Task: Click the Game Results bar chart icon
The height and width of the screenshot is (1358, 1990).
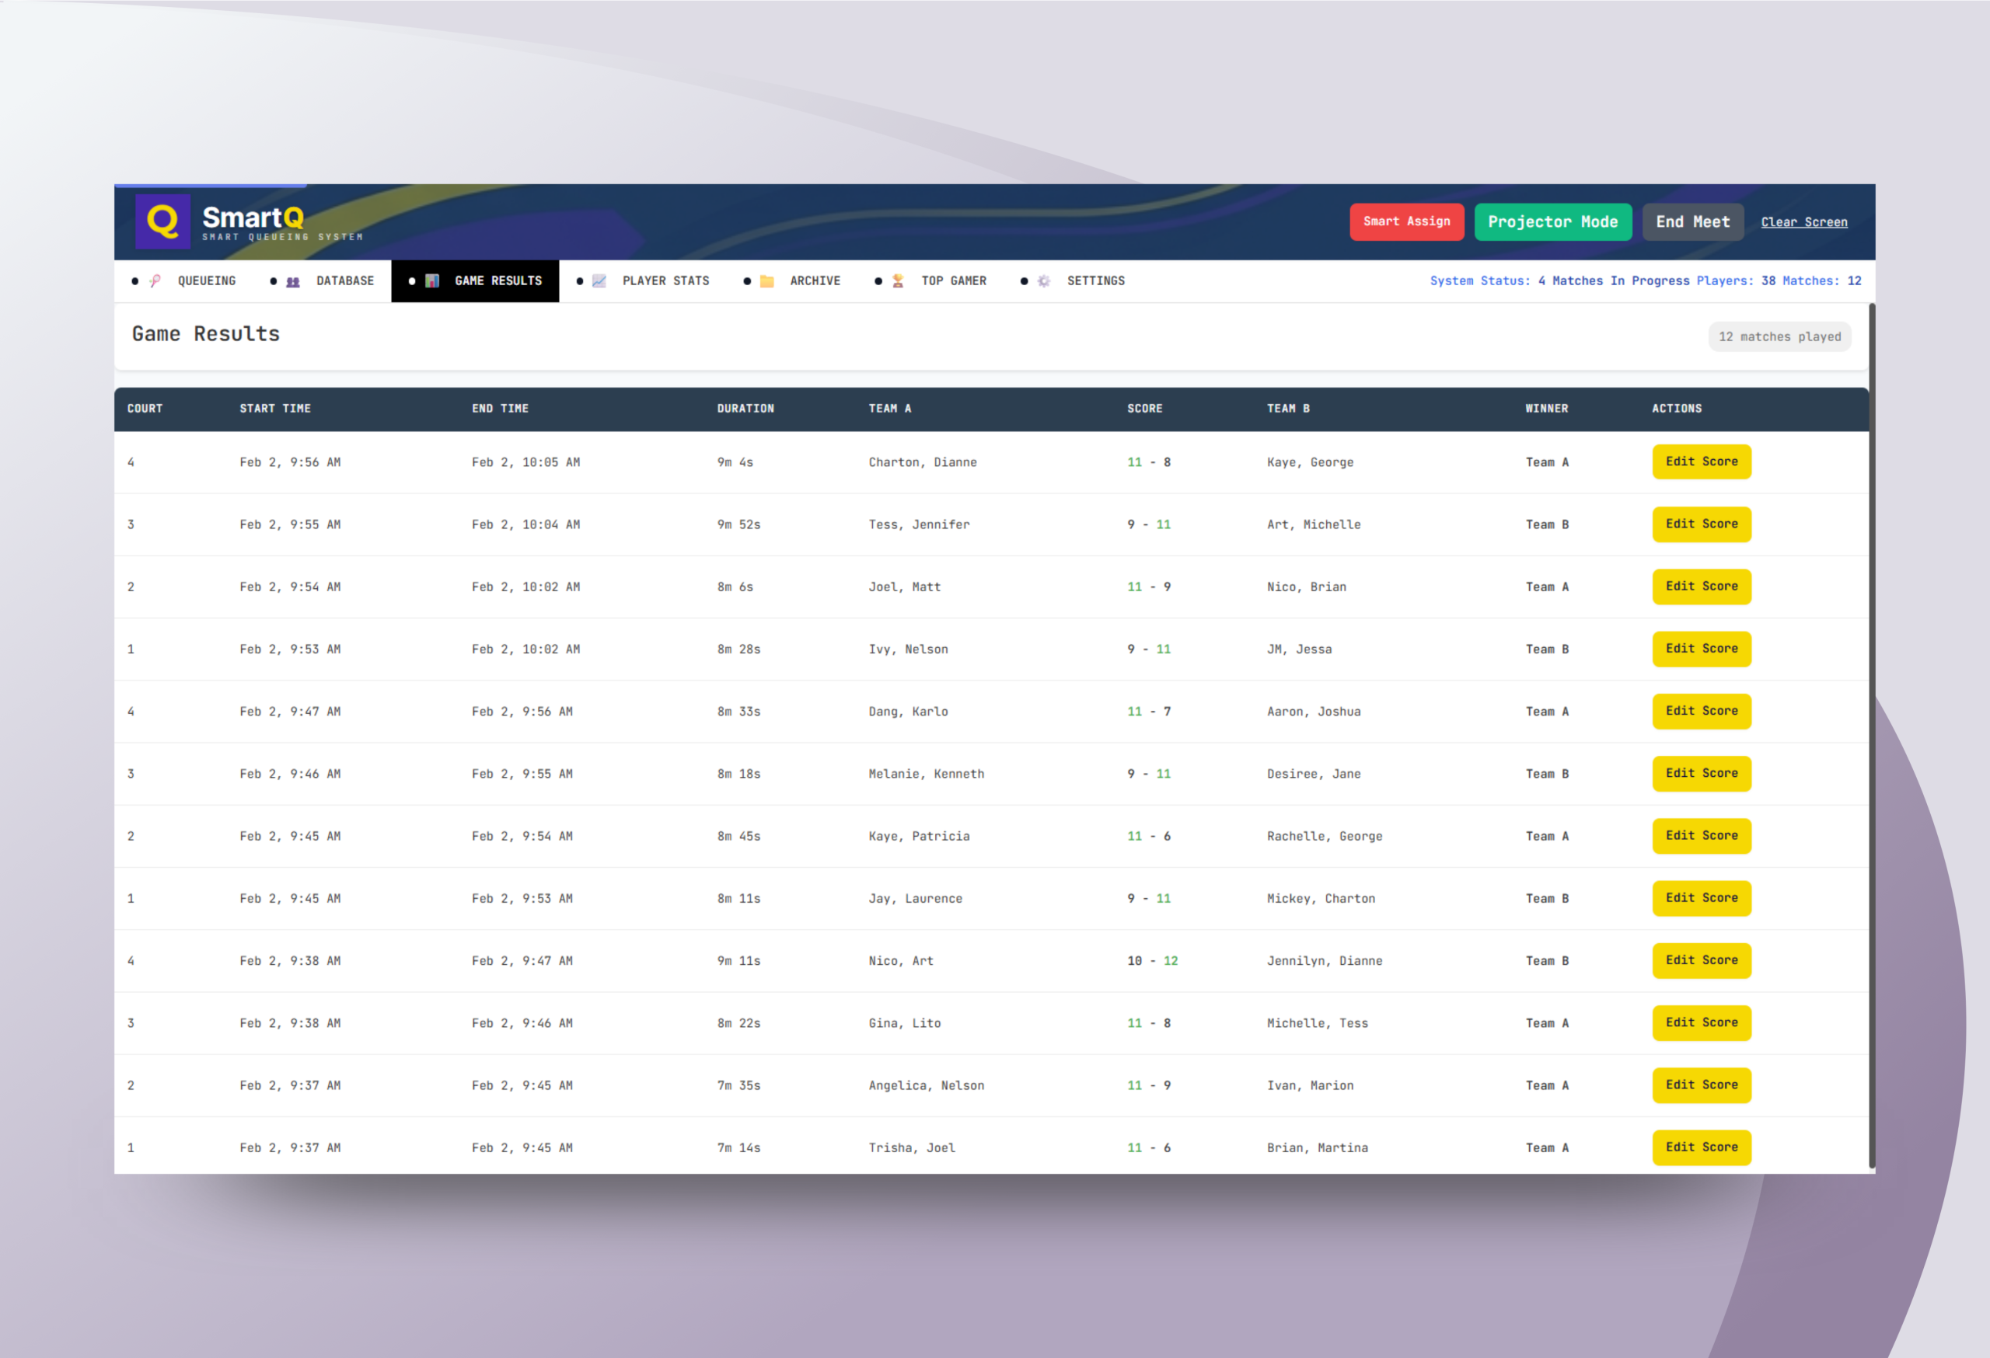Action: point(432,280)
